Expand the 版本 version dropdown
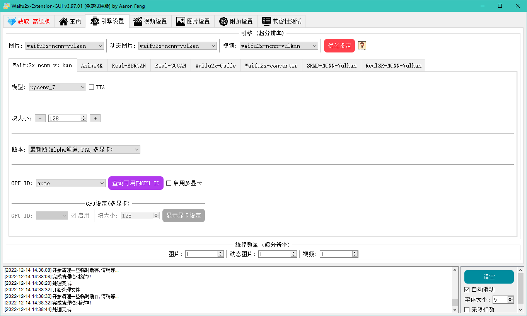527x316 pixels. pyautogui.click(x=84, y=150)
